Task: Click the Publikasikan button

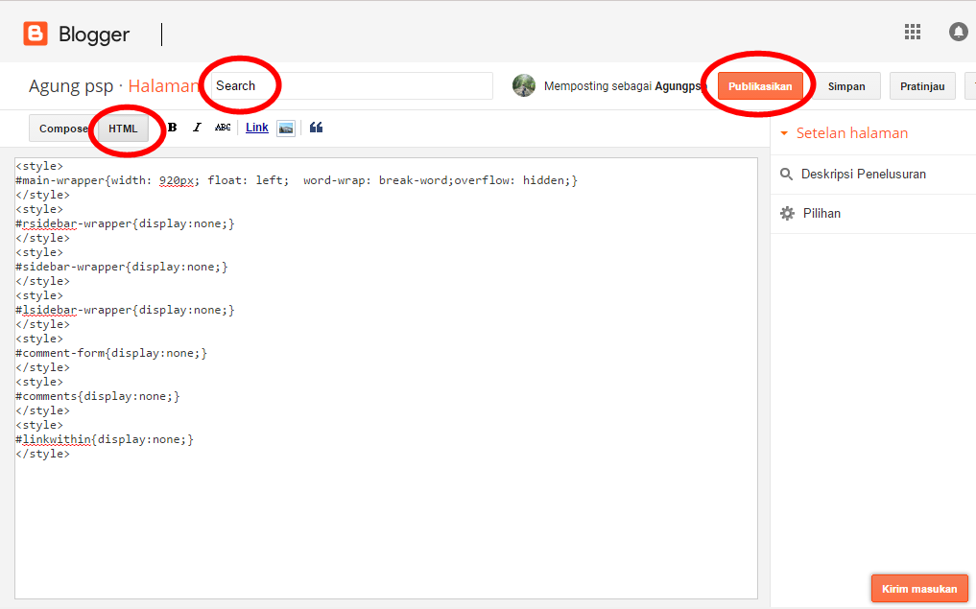Action: 760,86
